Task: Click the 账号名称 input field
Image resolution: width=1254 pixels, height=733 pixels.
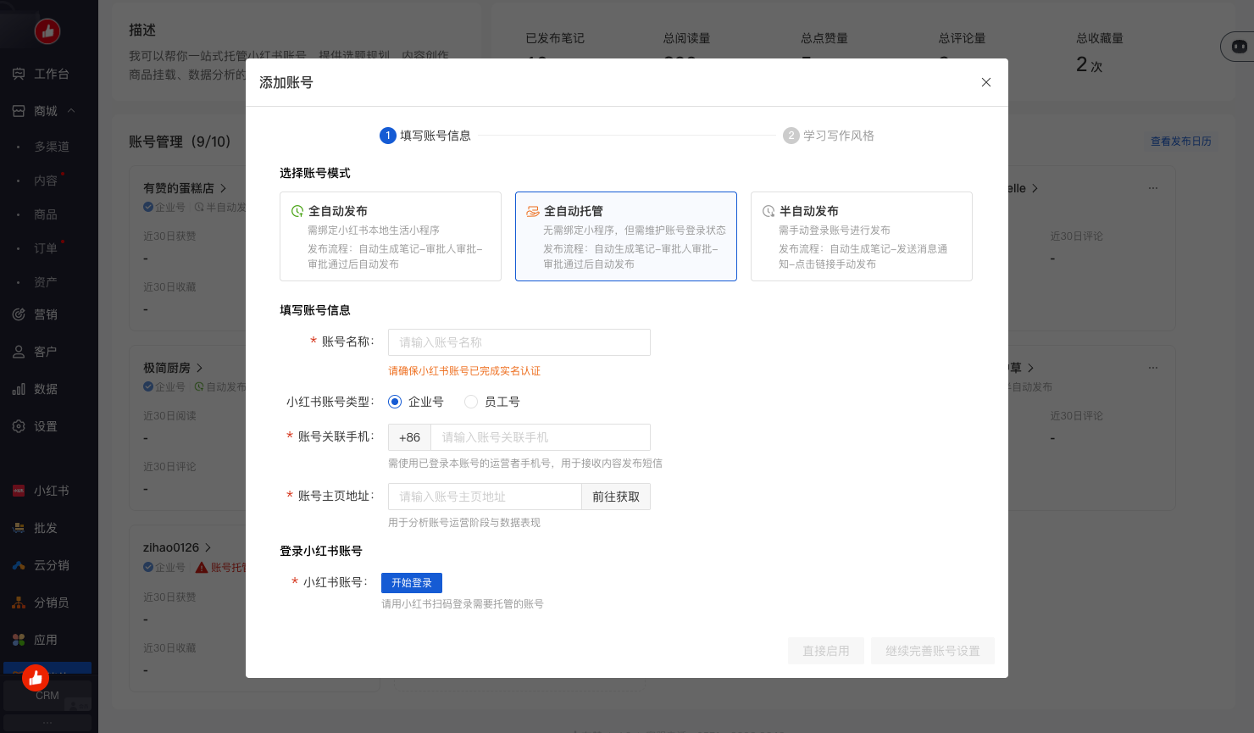Action: [519, 342]
